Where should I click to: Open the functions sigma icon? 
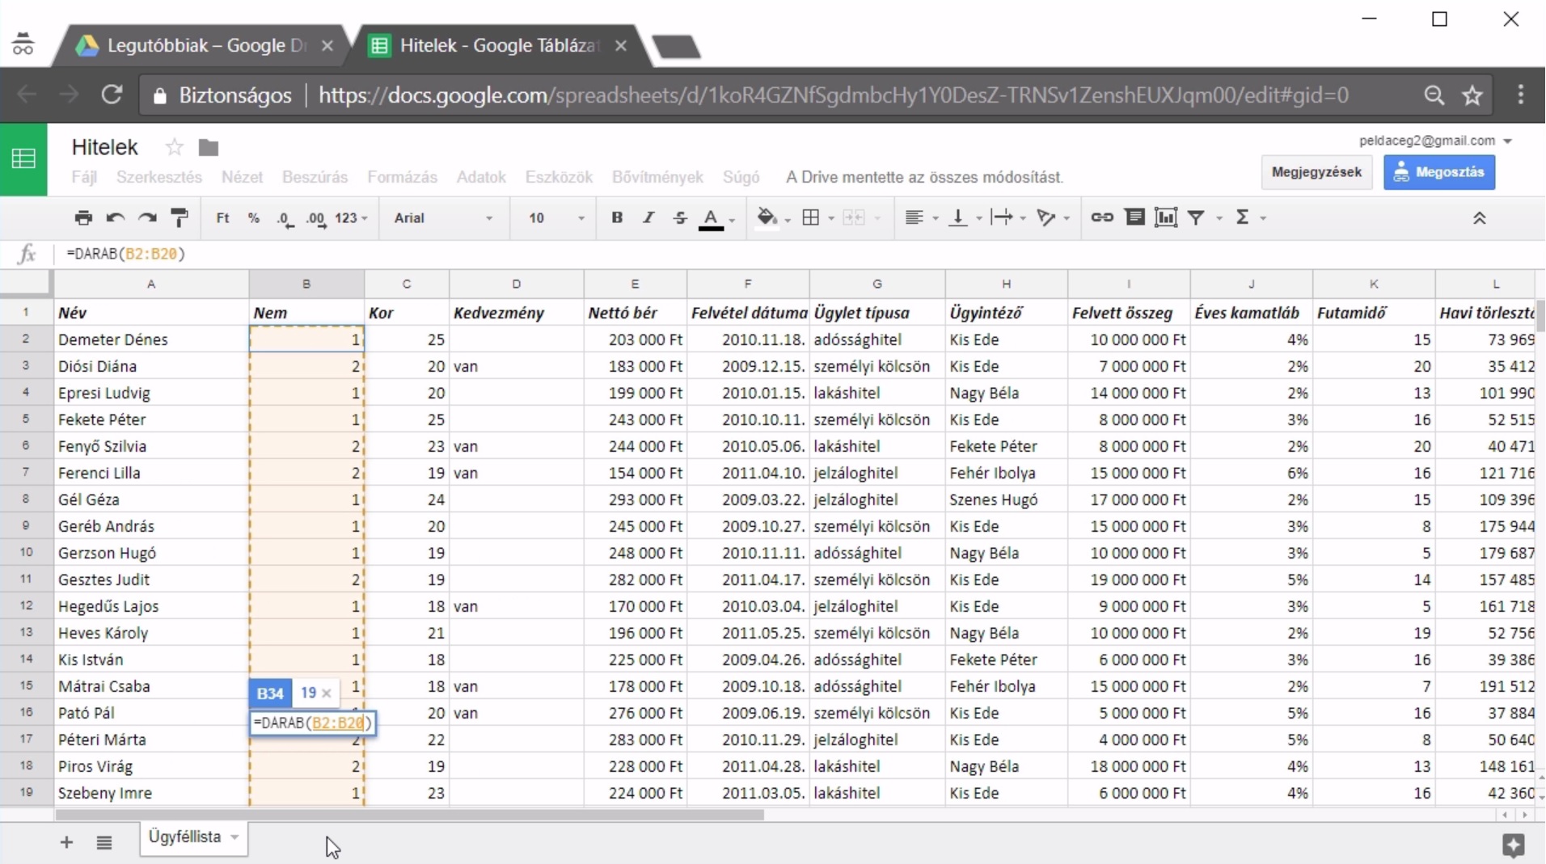point(1243,217)
